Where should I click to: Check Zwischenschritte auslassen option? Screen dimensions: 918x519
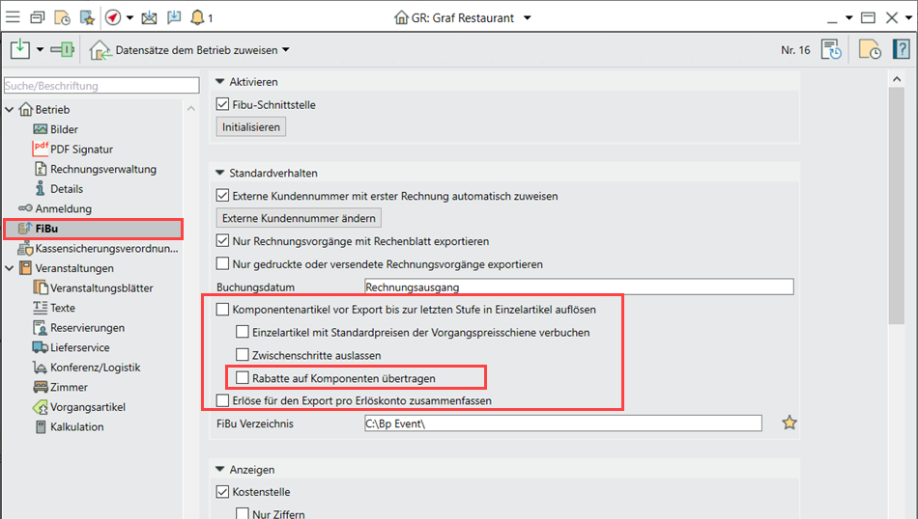click(x=243, y=355)
